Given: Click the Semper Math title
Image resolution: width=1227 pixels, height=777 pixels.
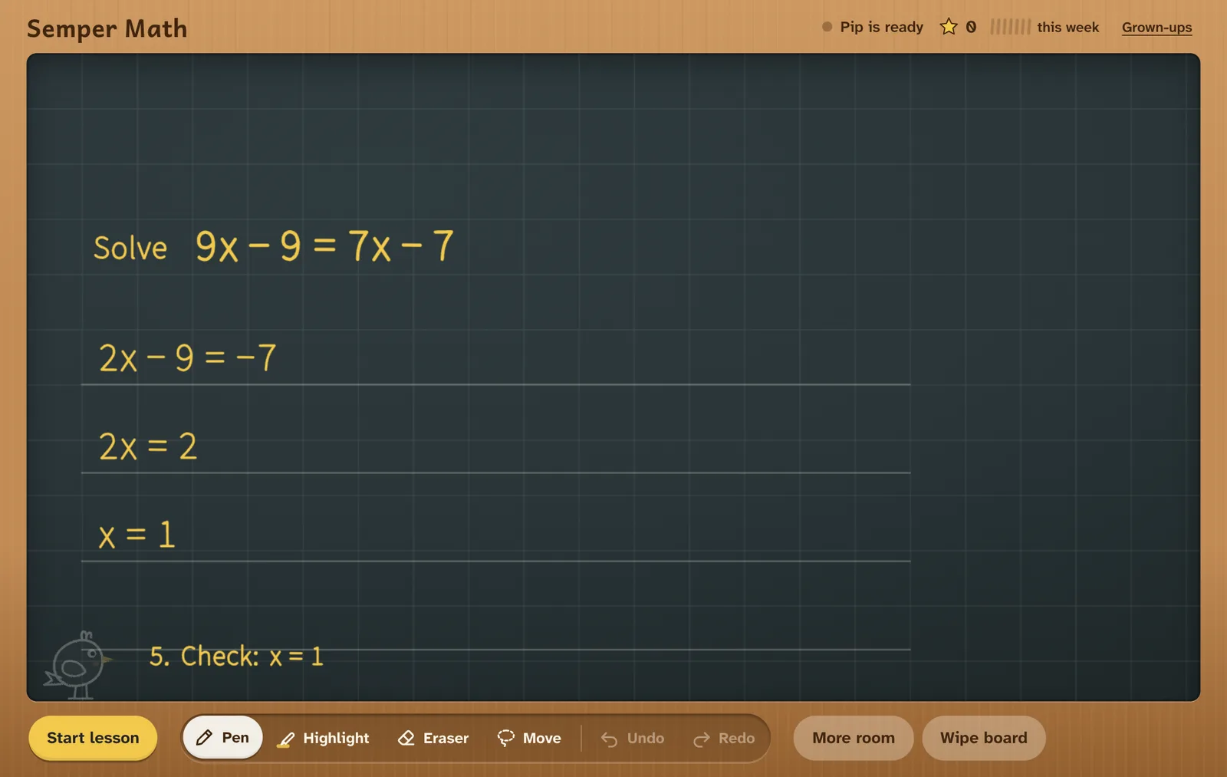Looking at the screenshot, I should point(107,29).
